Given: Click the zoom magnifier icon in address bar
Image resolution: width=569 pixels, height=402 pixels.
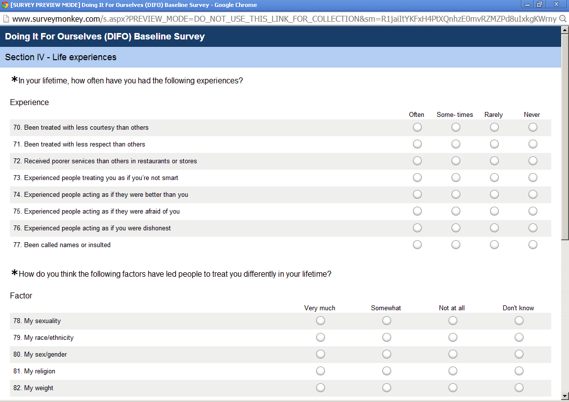Looking at the screenshot, I should [x=563, y=19].
